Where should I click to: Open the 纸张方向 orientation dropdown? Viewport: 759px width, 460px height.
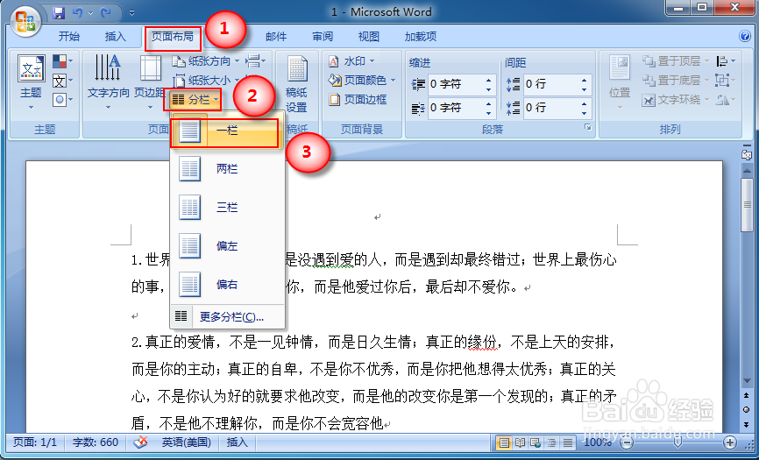(x=206, y=61)
